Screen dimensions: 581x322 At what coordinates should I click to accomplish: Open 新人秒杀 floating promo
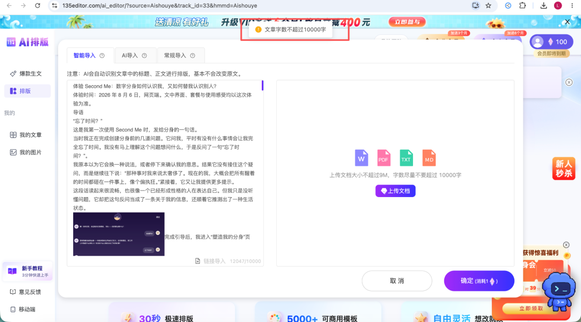pos(564,169)
